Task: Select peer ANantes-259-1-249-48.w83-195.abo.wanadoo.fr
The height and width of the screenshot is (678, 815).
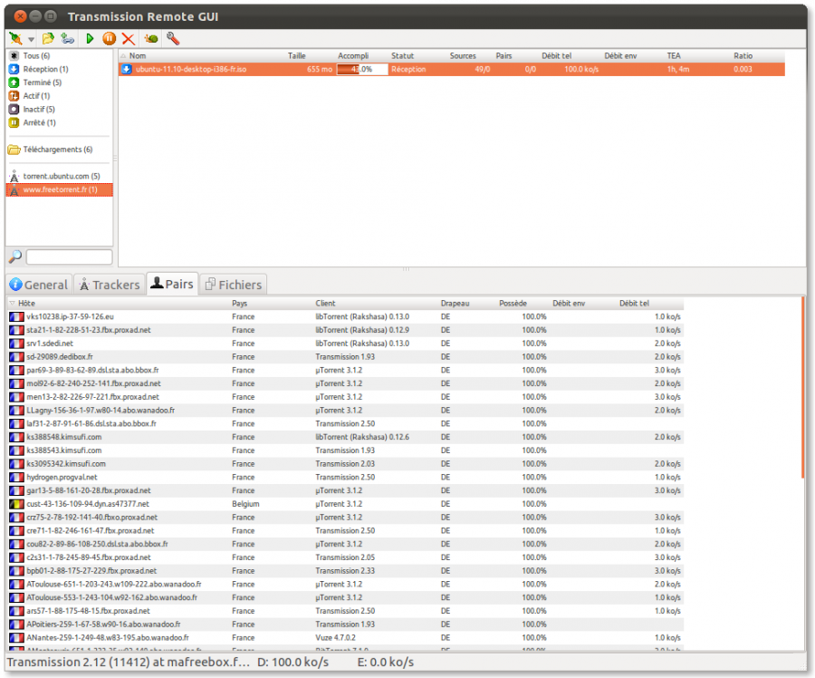Action: (108, 638)
